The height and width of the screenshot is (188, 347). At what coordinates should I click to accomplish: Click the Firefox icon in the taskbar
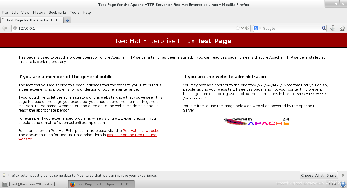(73, 184)
